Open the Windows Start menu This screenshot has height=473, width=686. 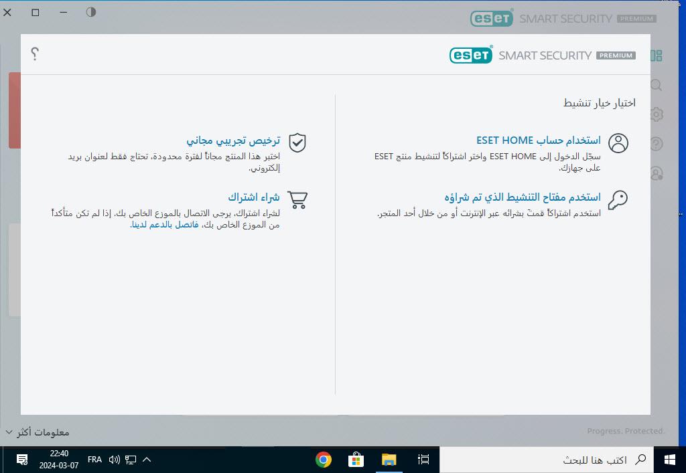pos(670,460)
